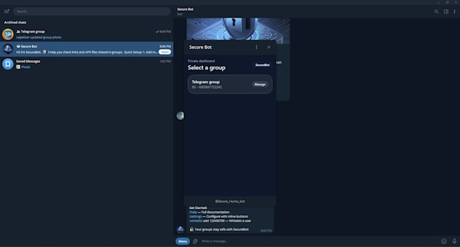Open the Telegram group chat
The width and height of the screenshot is (460, 247).
tap(87, 35)
